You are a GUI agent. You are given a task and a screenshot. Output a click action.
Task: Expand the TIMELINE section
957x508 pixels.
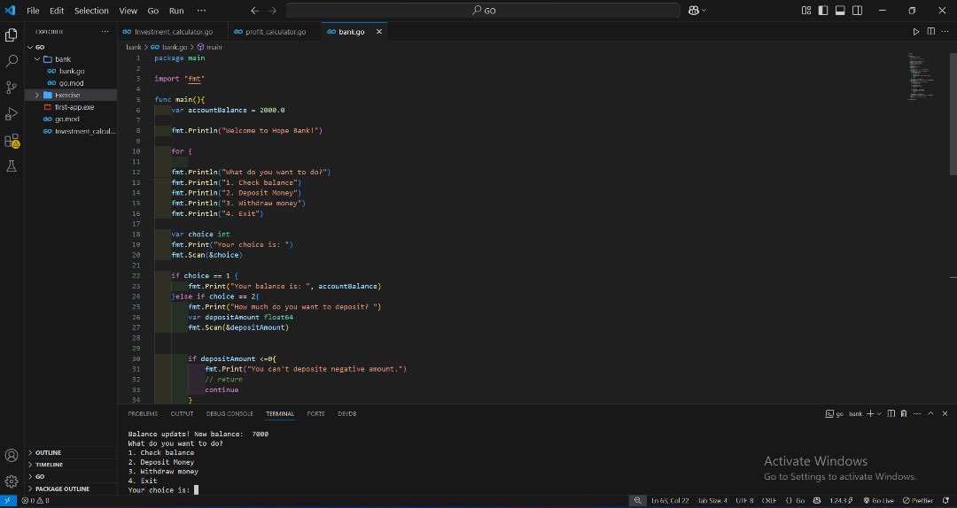point(49,465)
